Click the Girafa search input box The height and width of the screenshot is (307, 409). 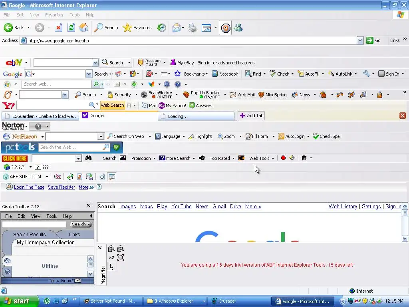34,224
